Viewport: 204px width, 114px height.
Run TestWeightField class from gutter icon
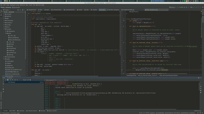click(124, 19)
